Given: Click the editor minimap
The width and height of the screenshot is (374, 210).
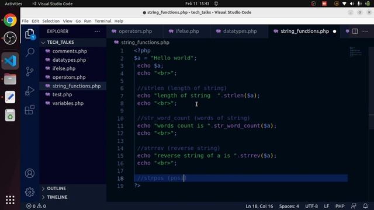Looking at the screenshot, I should coord(355,51).
